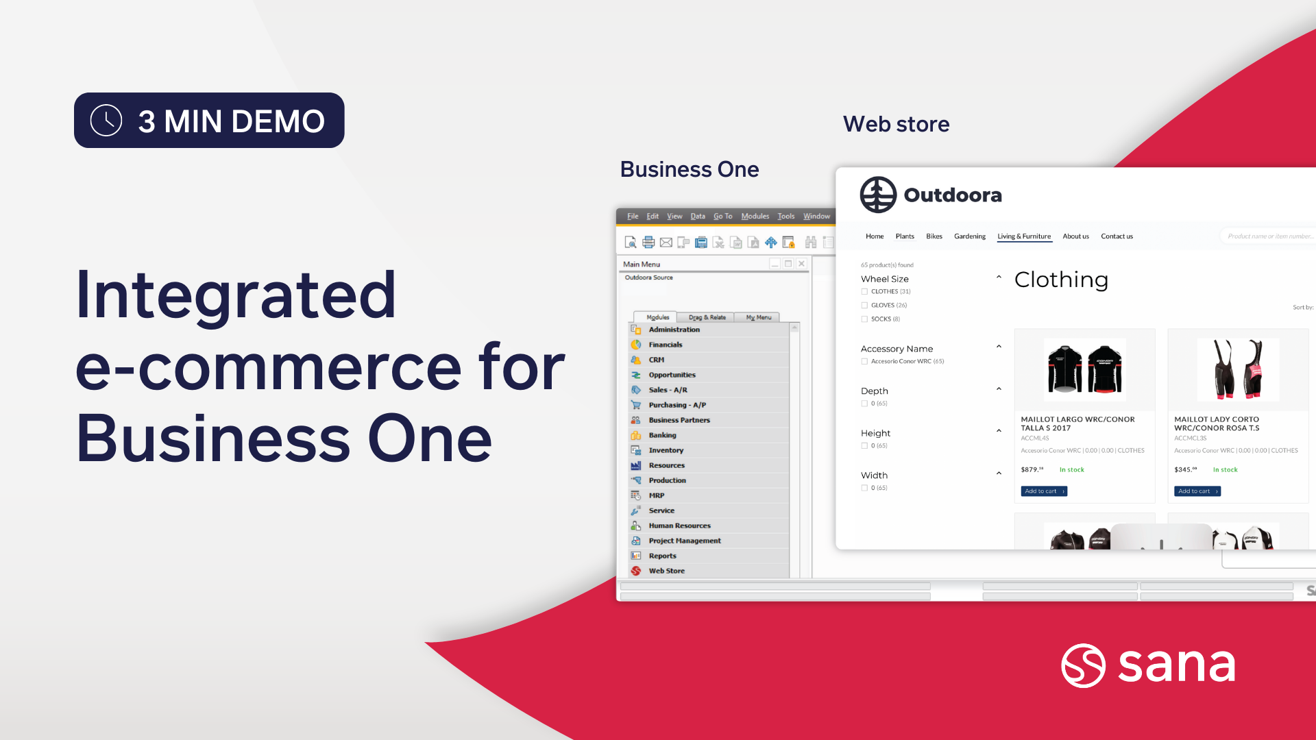
Task: Open the Modules menu tab
Action: [x=657, y=317]
